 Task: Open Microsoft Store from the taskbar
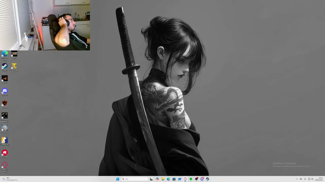coord(174,179)
